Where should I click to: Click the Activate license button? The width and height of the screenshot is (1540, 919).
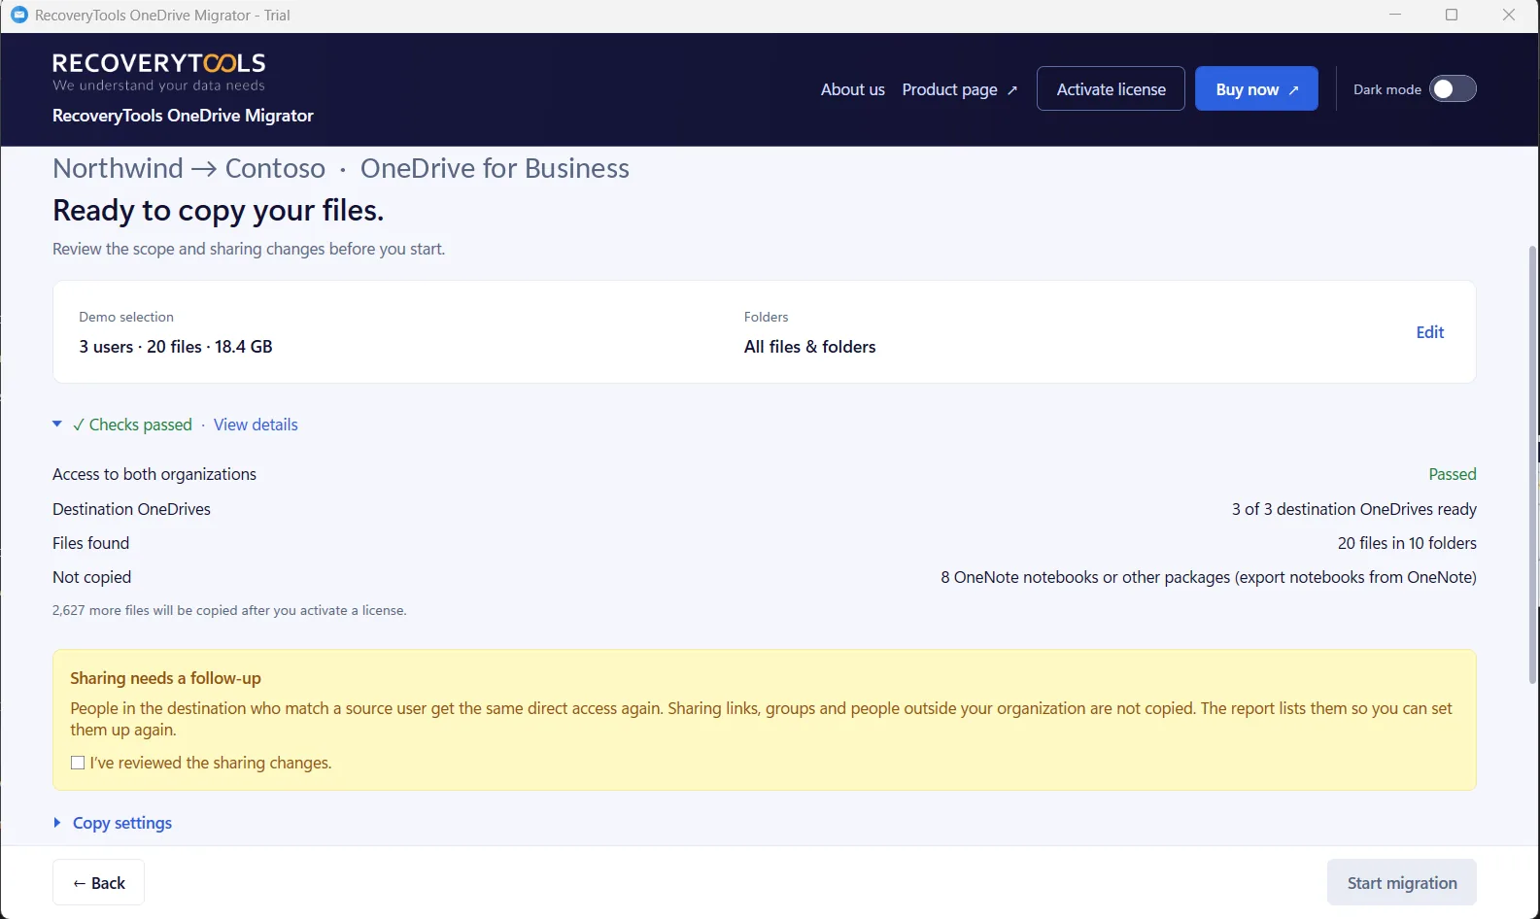pos(1111,88)
